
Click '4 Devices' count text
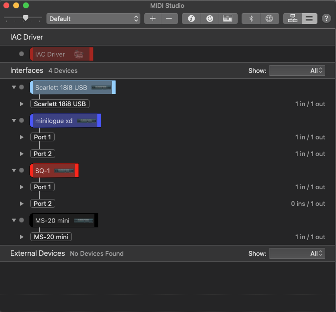[x=63, y=71]
